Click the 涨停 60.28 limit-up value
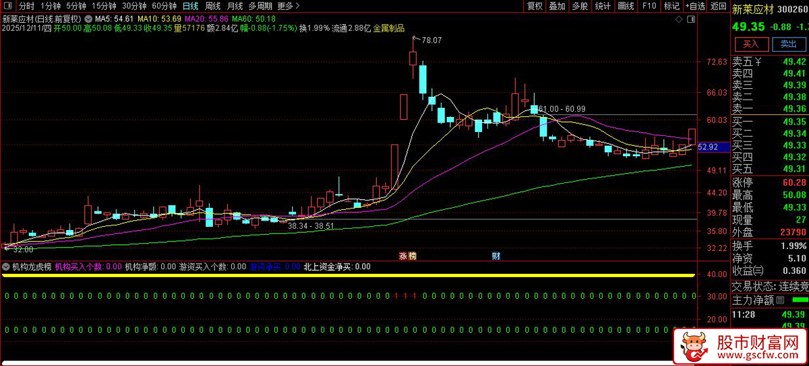This screenshot has height=366, width=809. tap(794, 182)
